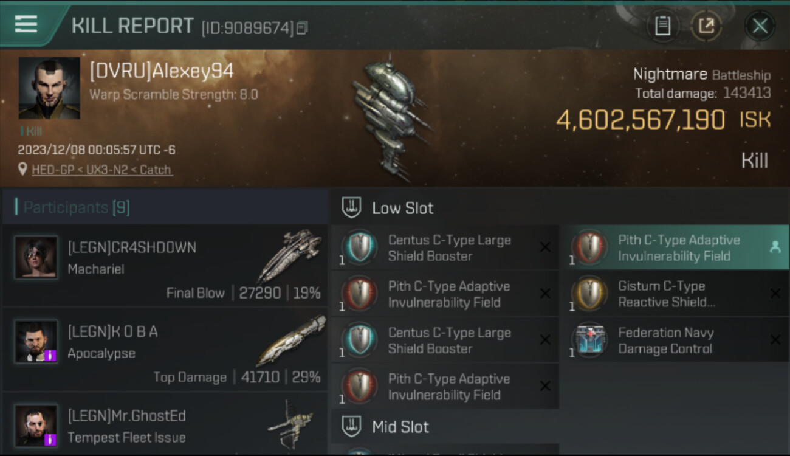The width and height of the screenshot is (790, 456).
Task: Click X beside Gistum C-Type Reactive Shield
Action: tap(775, 293)
